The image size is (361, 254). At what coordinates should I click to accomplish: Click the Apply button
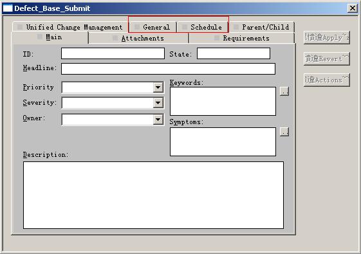point(327,37)
